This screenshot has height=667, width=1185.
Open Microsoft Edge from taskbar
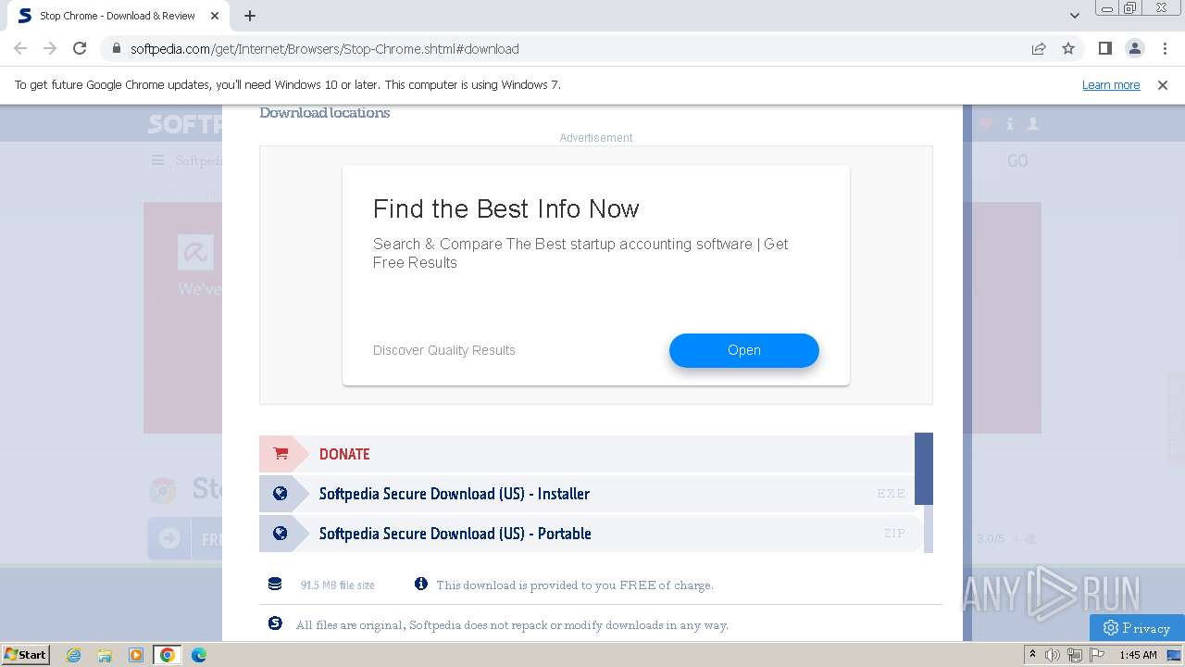click(199, 655)
